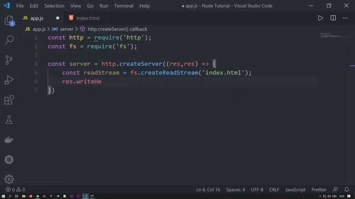The image size is (355, 199).
Task: Click the VS Code logo icon
Action: 7,6
